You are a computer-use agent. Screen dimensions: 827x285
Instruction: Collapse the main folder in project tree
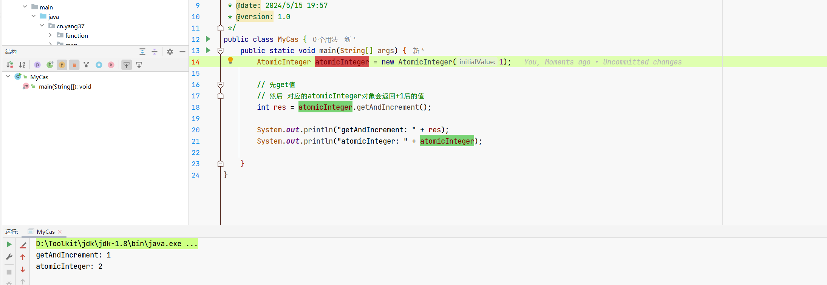click(25, 7)
